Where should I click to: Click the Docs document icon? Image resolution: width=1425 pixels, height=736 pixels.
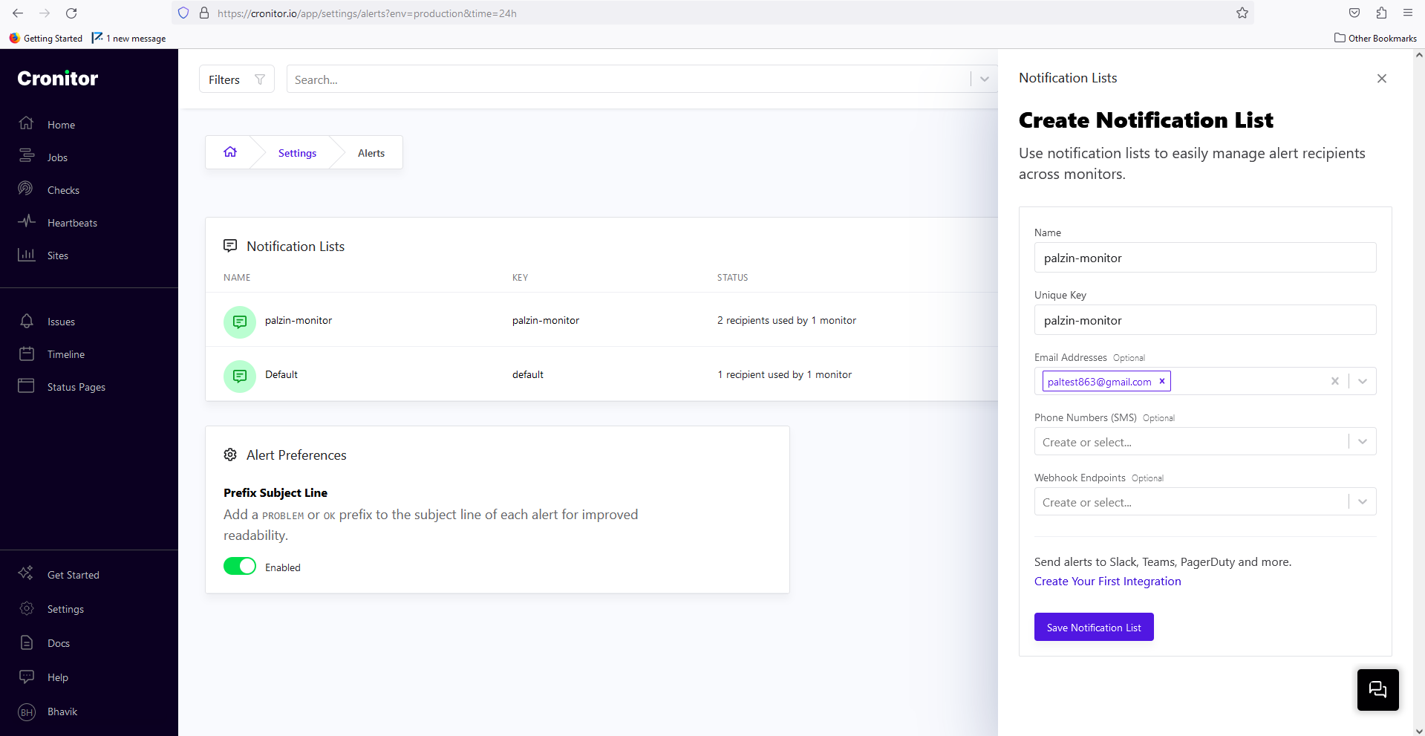[x=27, y=642]
